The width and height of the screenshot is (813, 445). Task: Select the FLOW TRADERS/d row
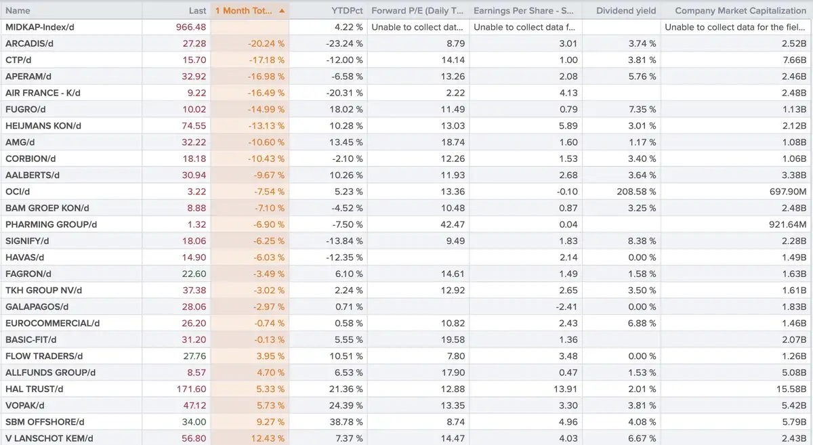(406, 356)
